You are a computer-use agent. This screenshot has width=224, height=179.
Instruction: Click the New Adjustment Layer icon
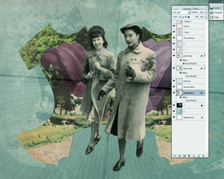click(189, 156)
